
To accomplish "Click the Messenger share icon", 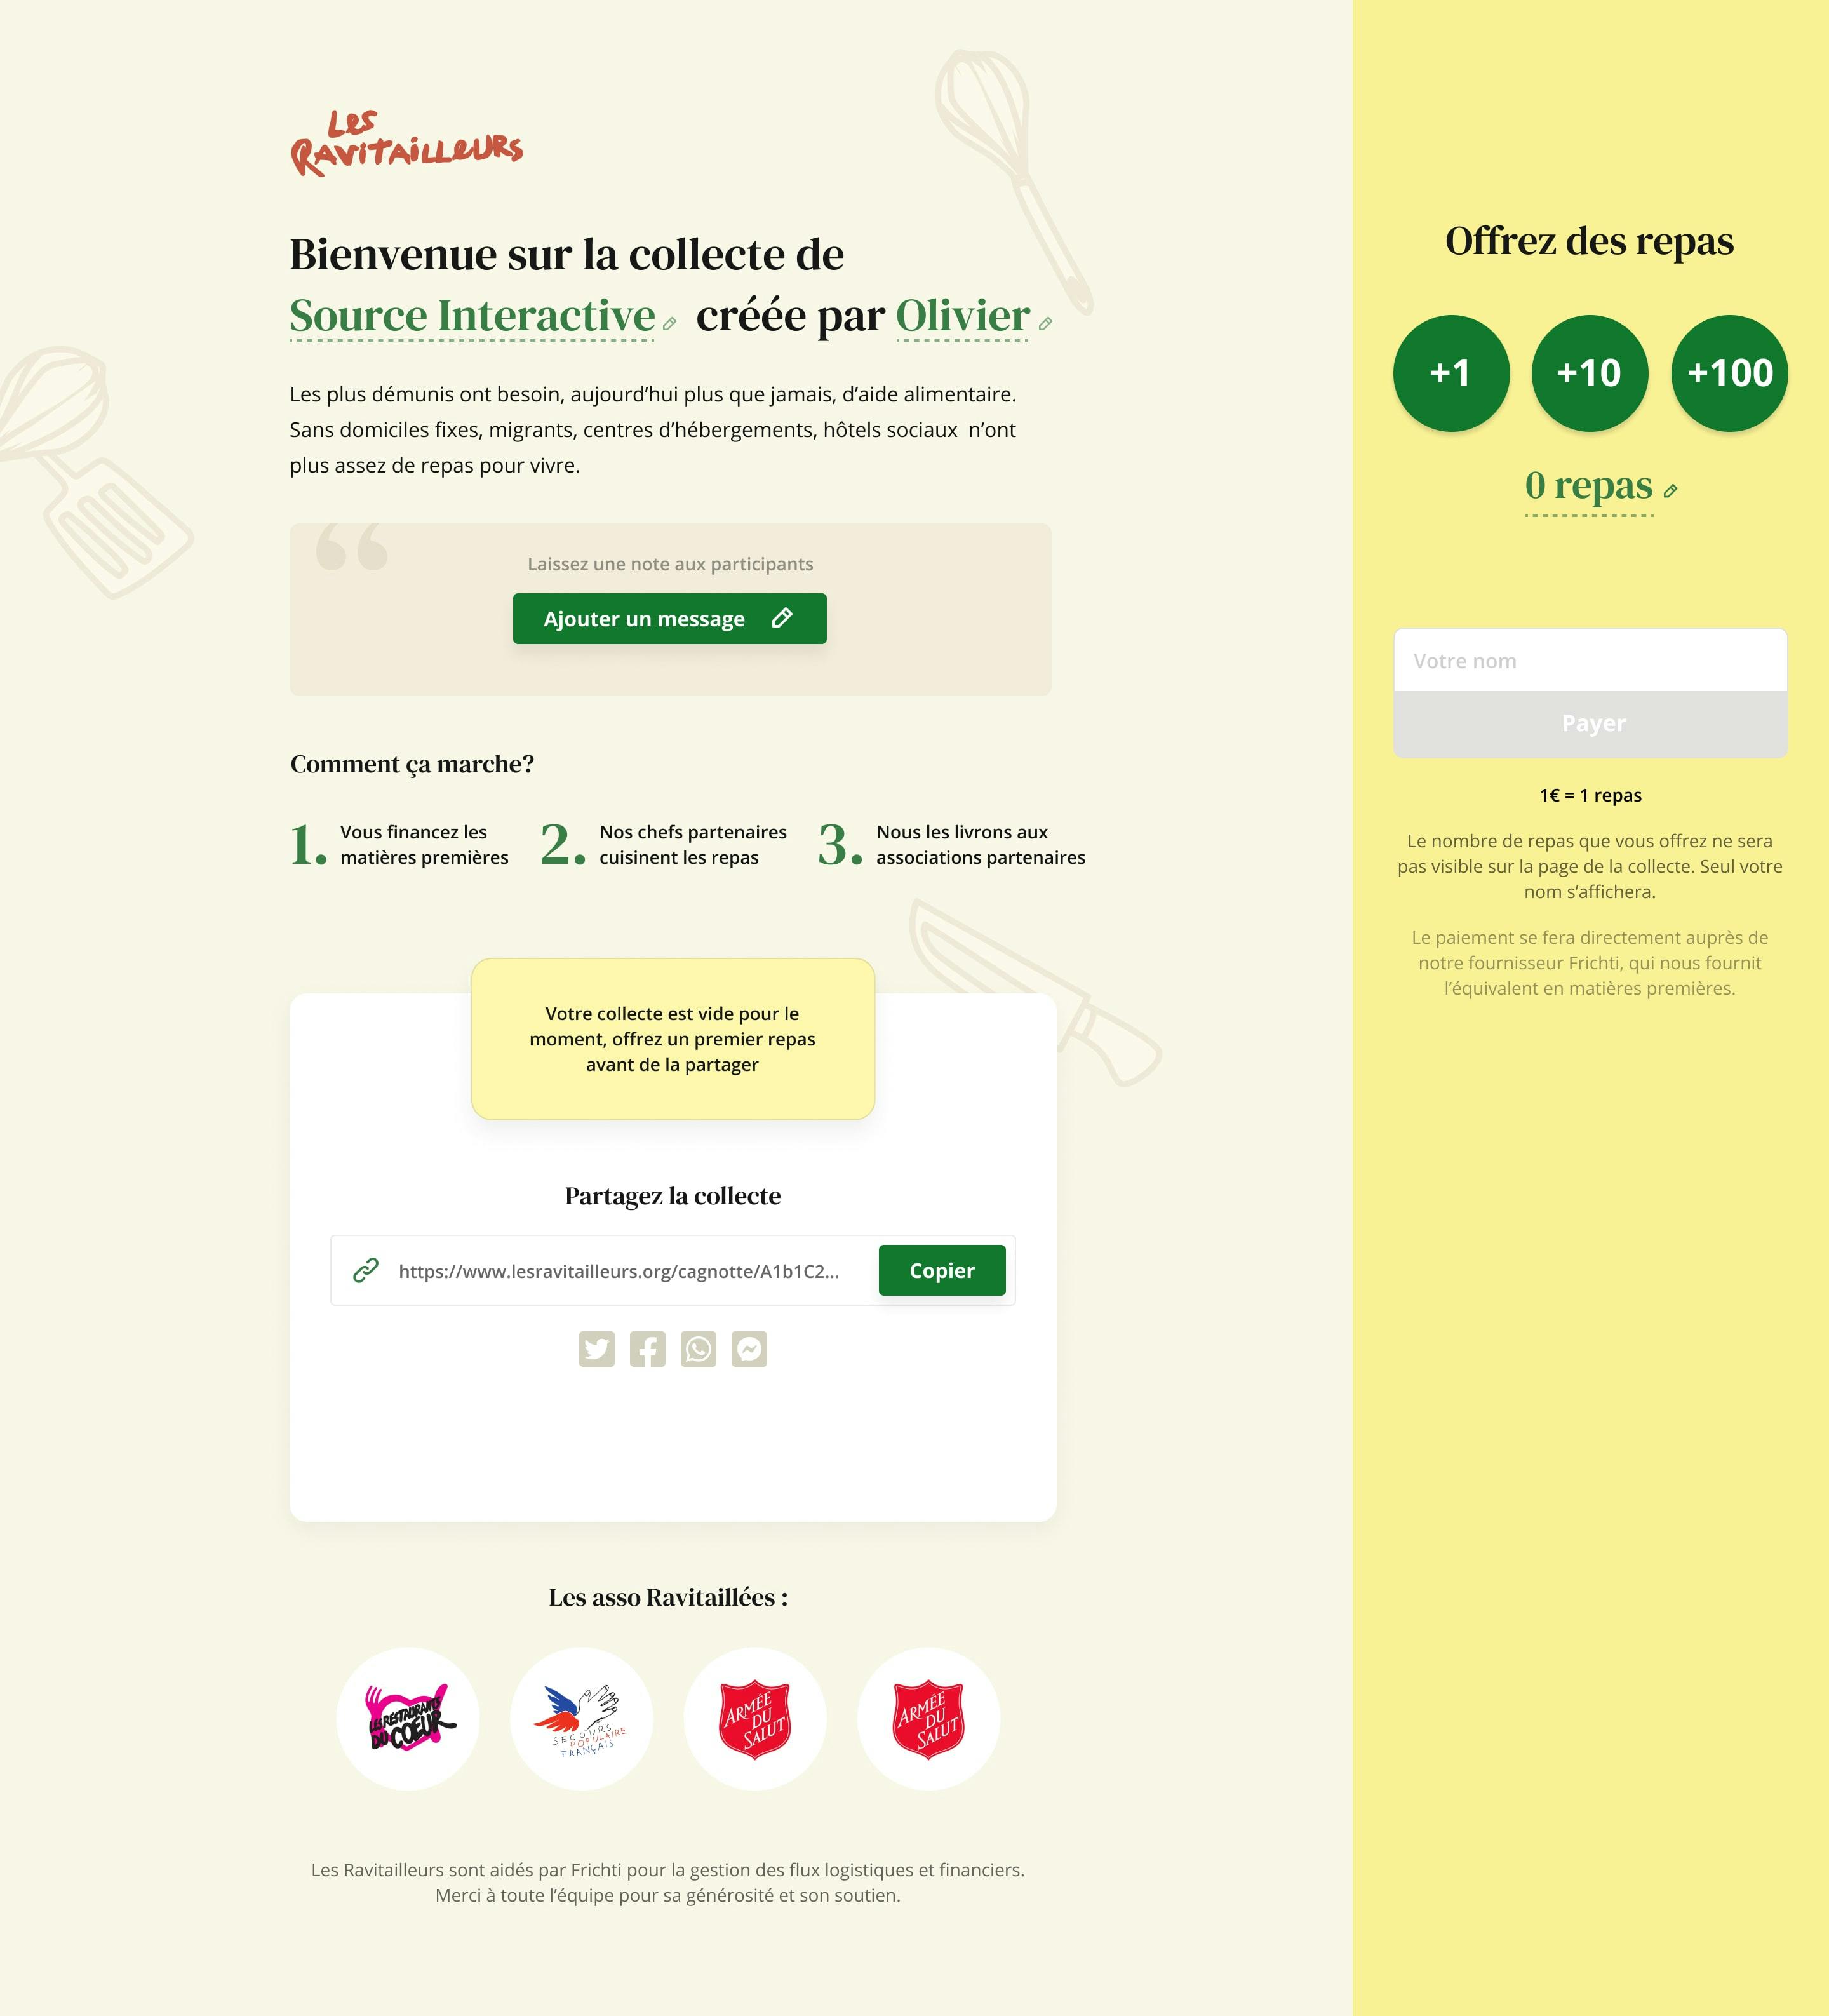I will (746, 1348).
